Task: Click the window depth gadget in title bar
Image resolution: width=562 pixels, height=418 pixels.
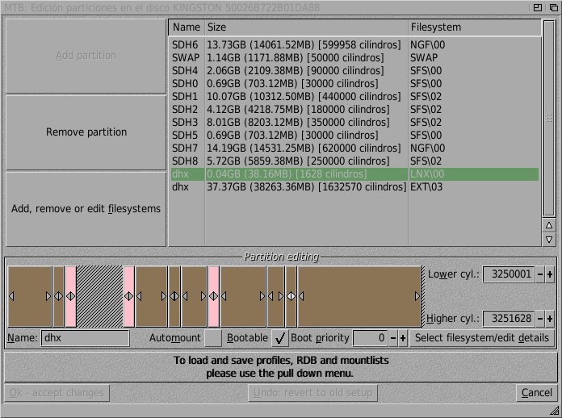Action: tap(553, 7)
